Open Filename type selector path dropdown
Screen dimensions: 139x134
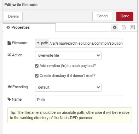pos(42,43)
